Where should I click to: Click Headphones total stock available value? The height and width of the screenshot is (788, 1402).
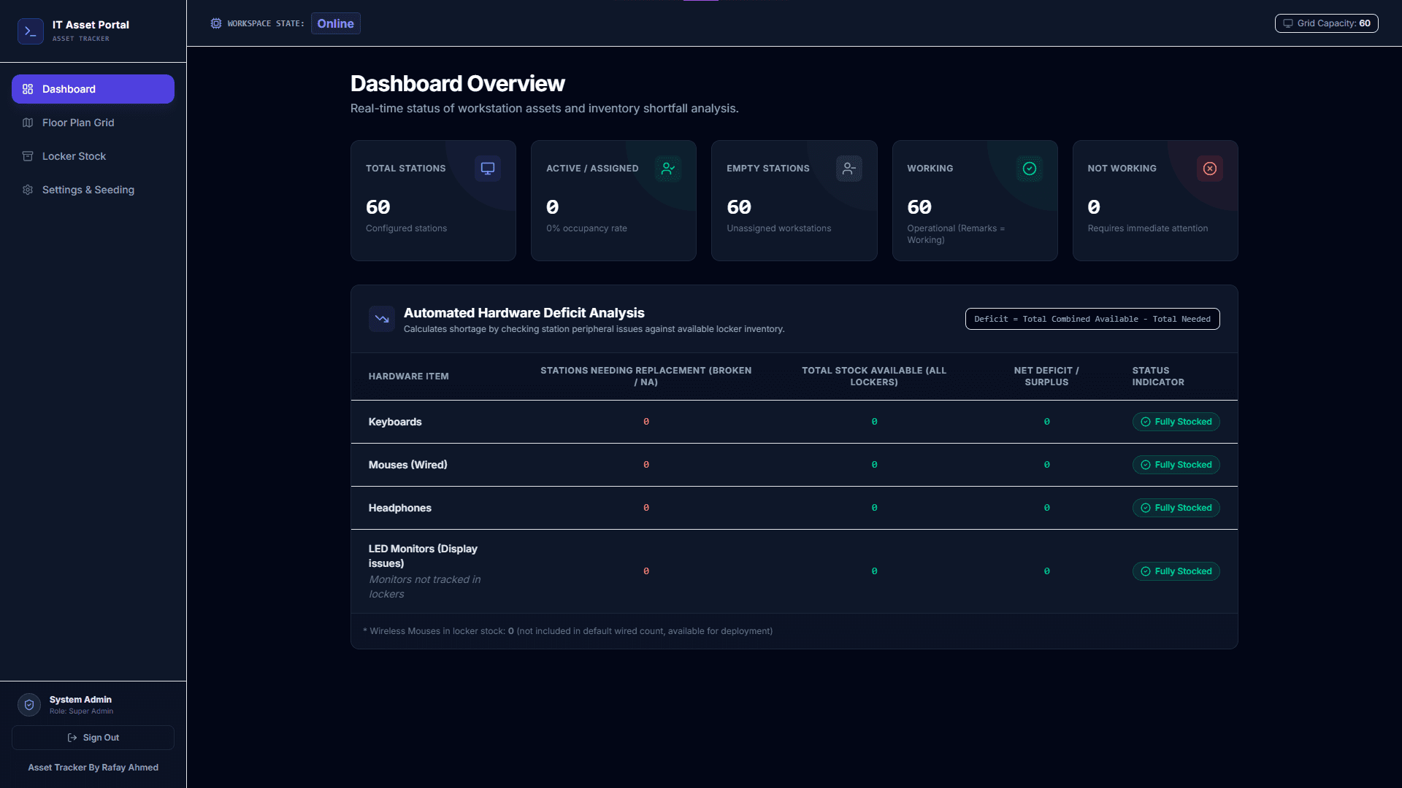click(874, 508)
